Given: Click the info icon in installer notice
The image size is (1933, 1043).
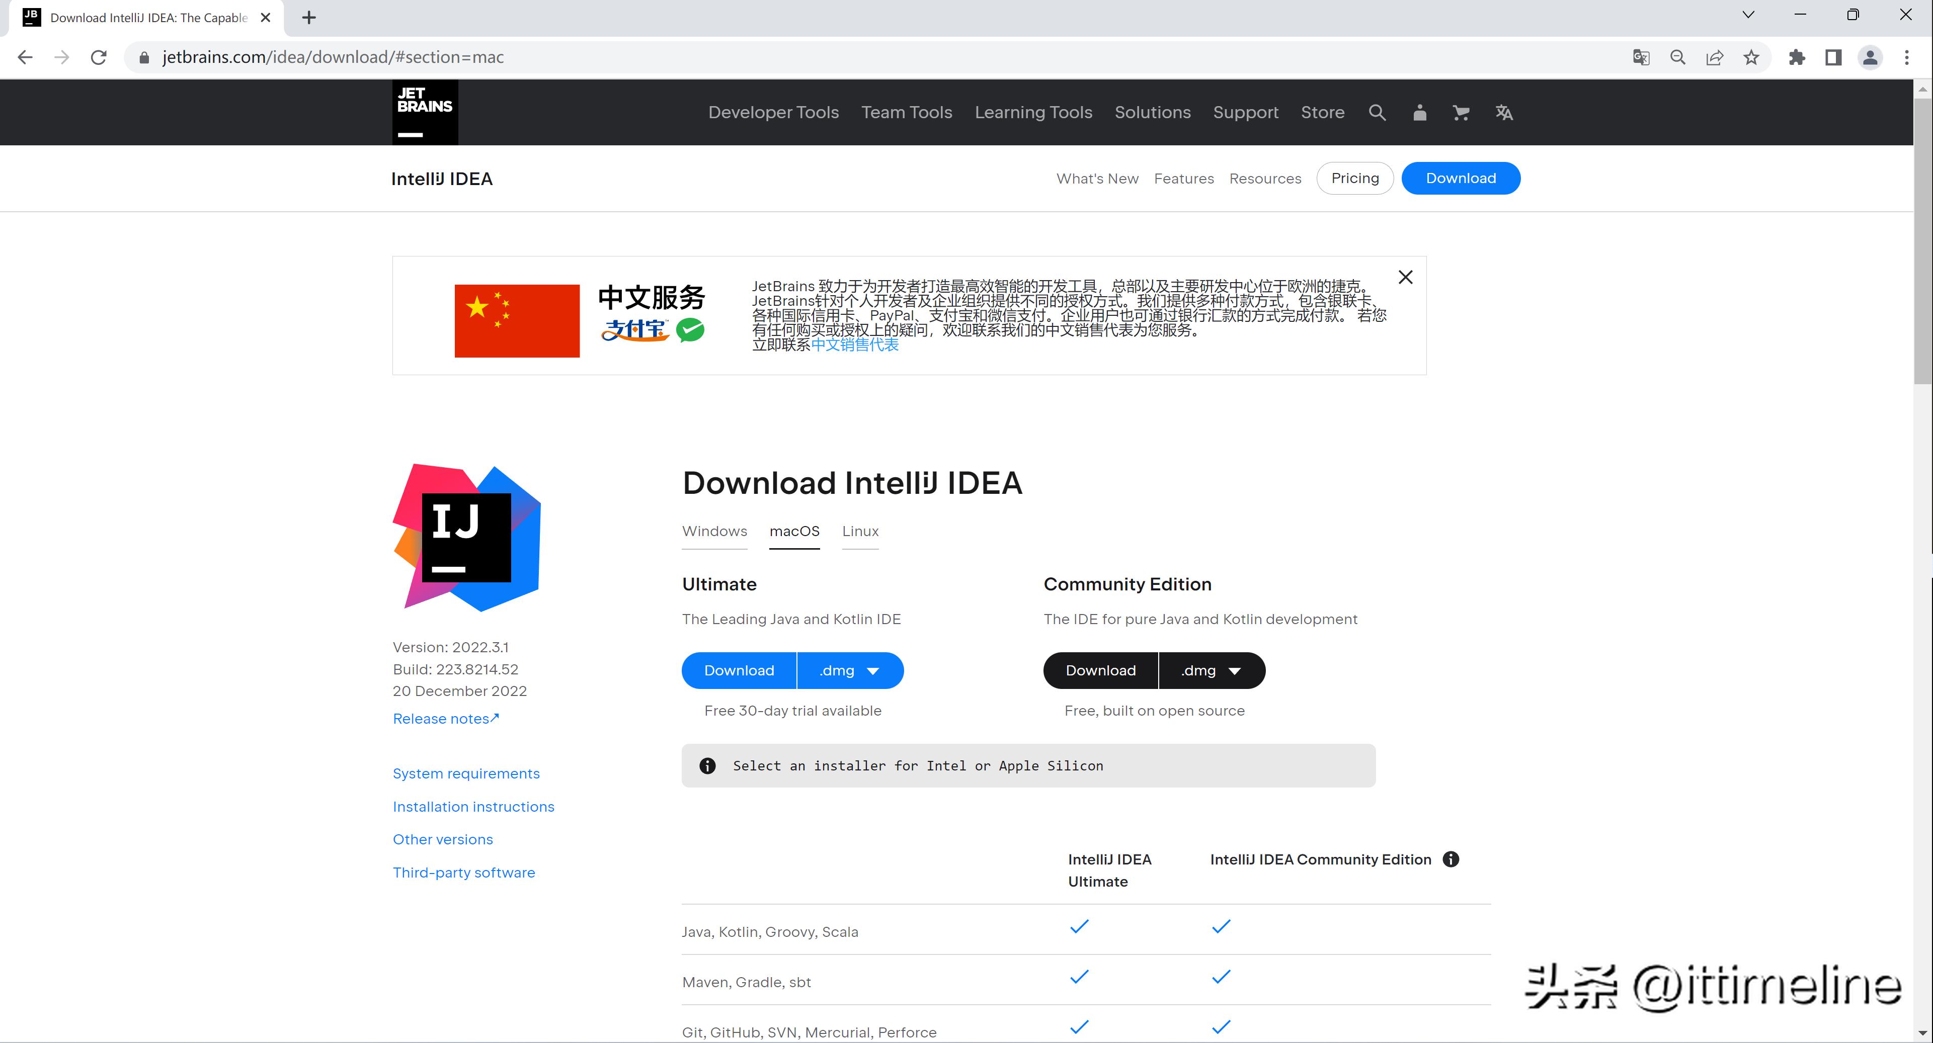Looking at the screenshot, I should point(707,765).
